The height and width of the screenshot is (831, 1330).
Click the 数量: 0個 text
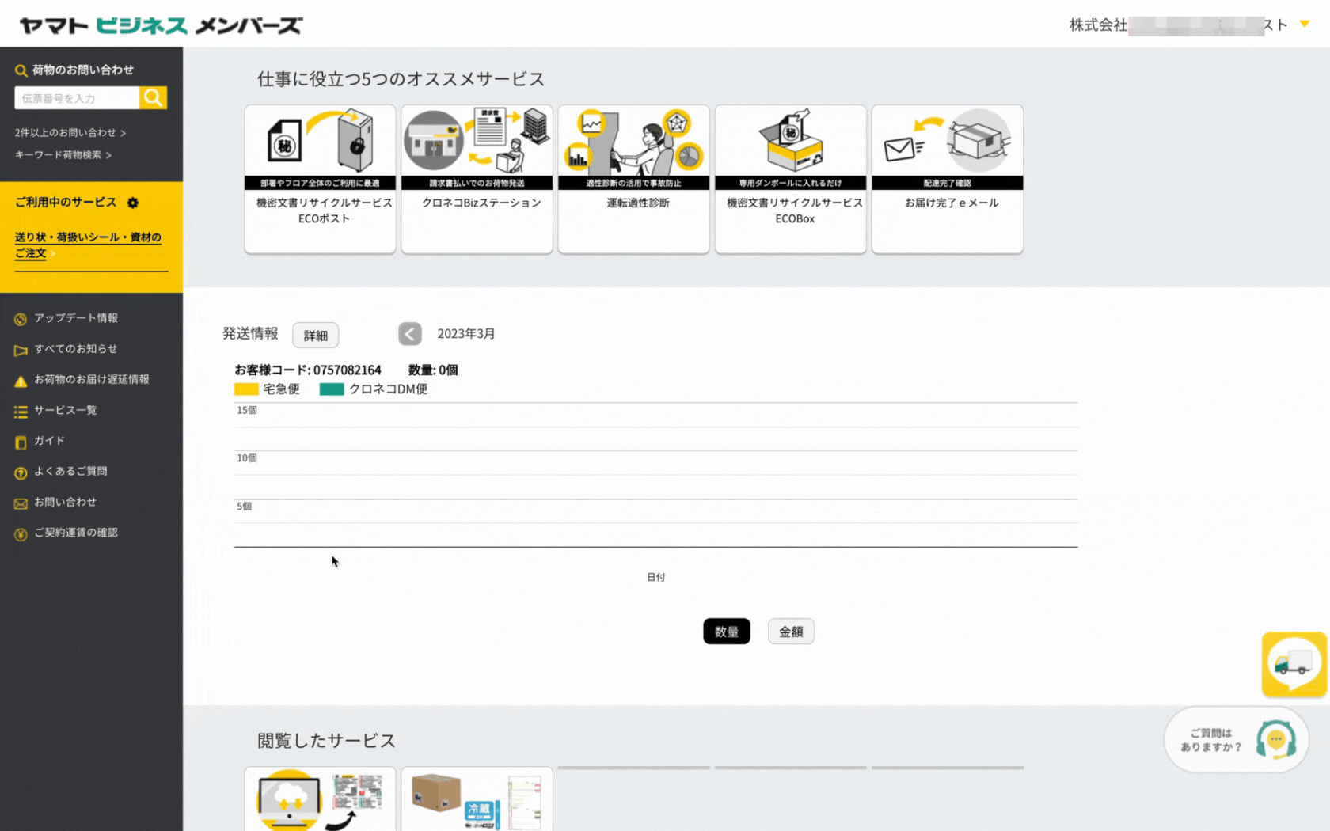433,370
